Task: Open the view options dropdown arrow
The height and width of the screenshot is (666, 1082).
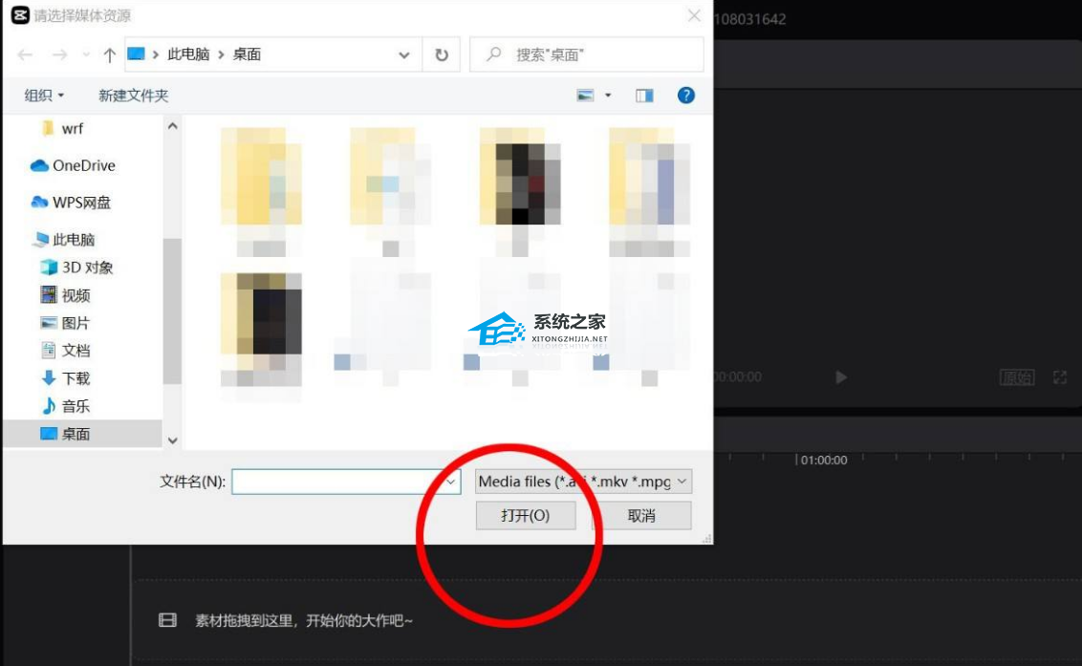Action: [x=608, y=96]
